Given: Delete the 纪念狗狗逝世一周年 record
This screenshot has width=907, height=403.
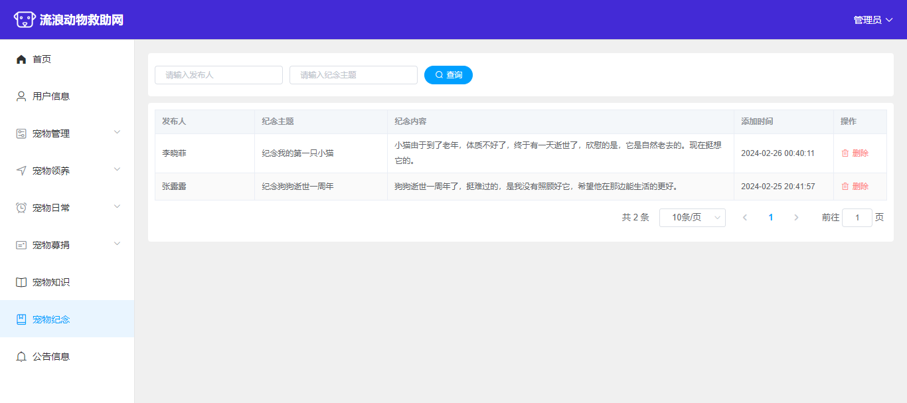Looking at the screenshot, I should (x=855, y=187).
